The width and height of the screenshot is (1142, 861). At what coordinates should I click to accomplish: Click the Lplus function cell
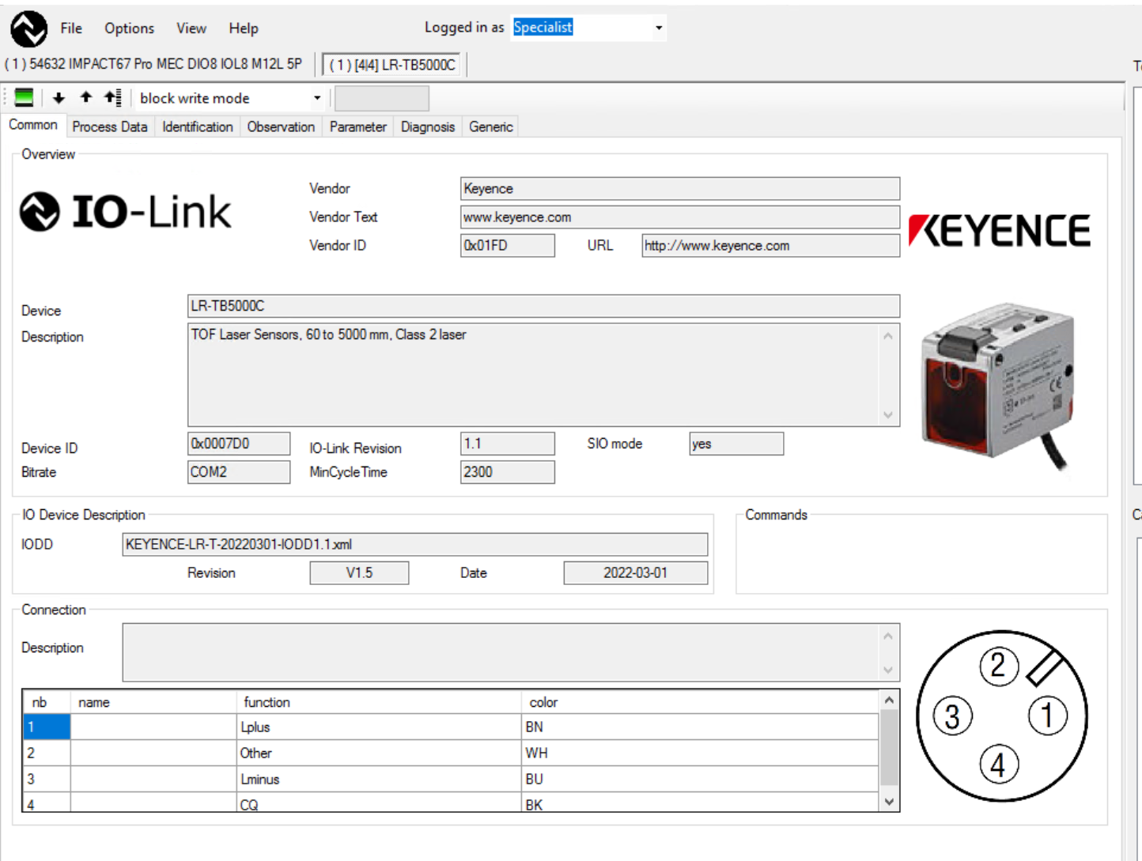(x=379, y=727)
